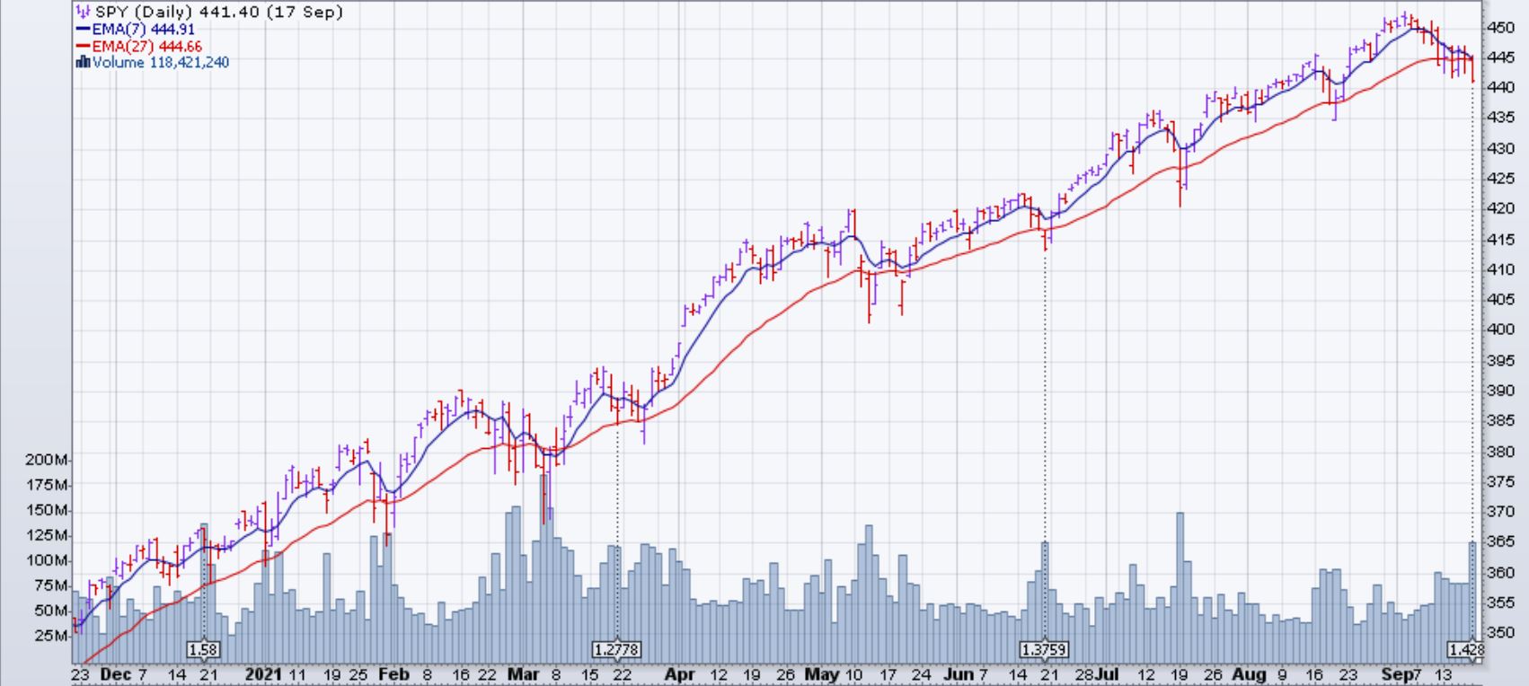Click the blue EMA(7) line marker in legend
This screenshot has height=686, width=1529.
click(84, 30)
